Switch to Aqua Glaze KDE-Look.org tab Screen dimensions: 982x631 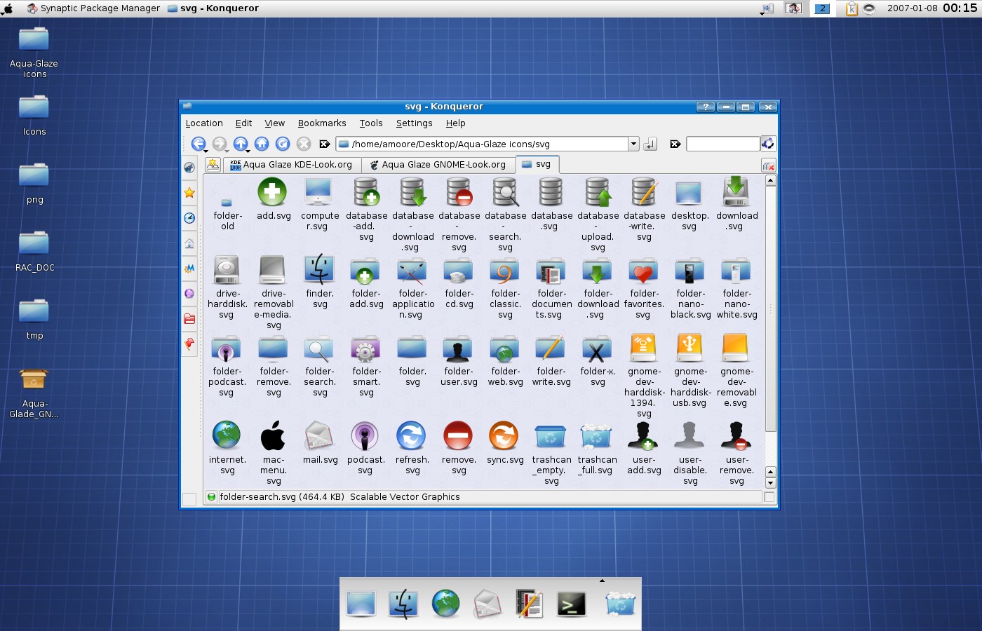(292, 165)
